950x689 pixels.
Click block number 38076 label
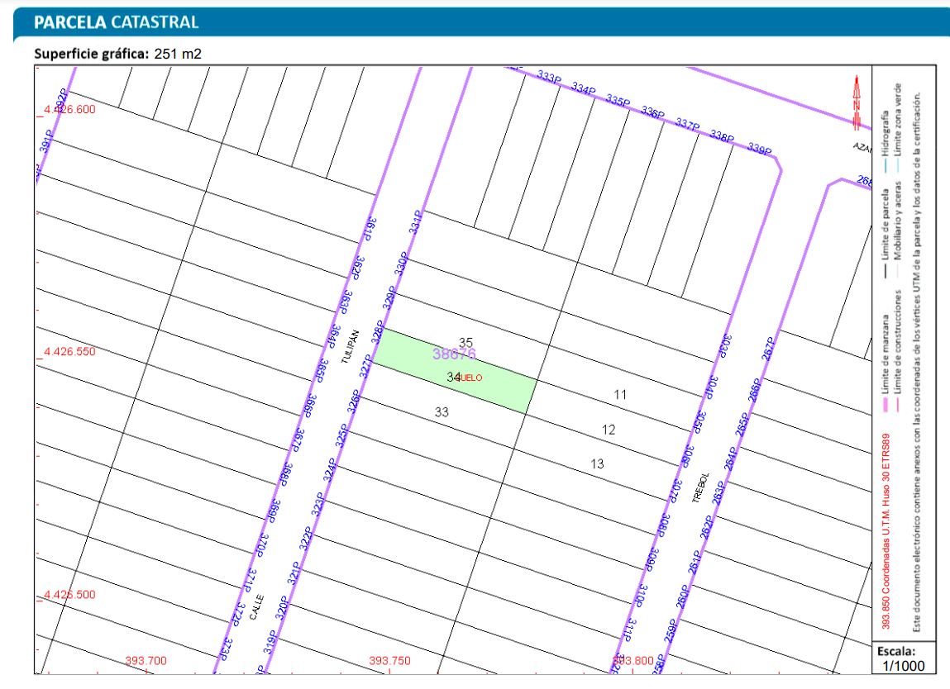tap(454, 354)
